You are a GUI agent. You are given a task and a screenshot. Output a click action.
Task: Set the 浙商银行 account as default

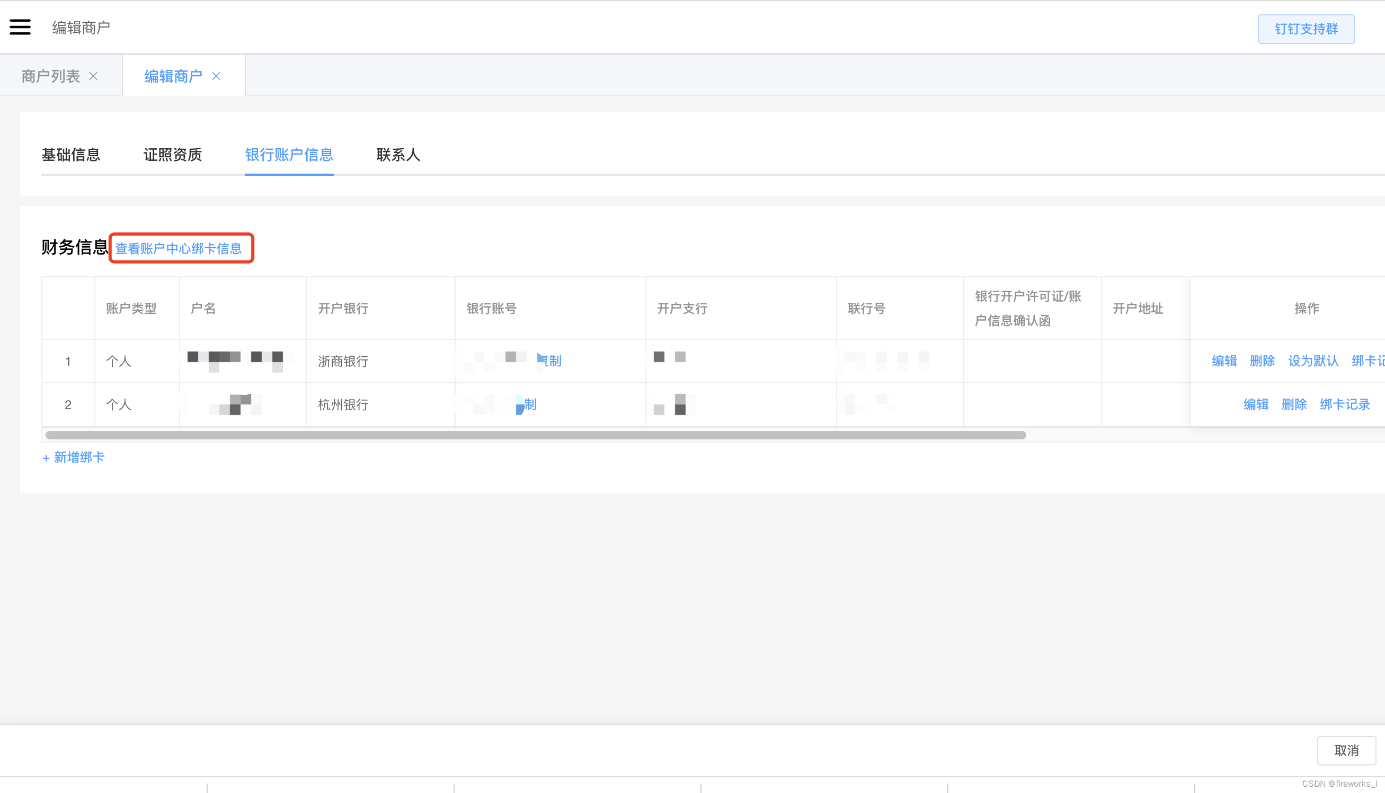(1312, 361)
